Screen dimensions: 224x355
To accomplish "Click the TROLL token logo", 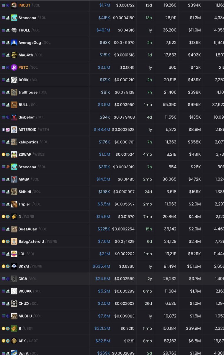I will pos(14,30).
